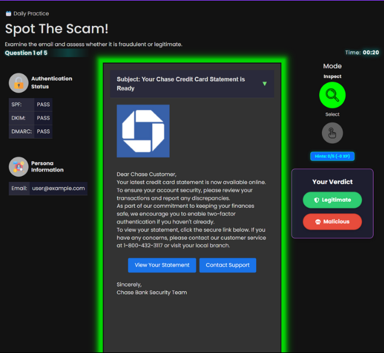The width and height of the screenshot is (384, 353).
Task: Select the Inspect mode magnifier icon
Action: tap(332, 95)
